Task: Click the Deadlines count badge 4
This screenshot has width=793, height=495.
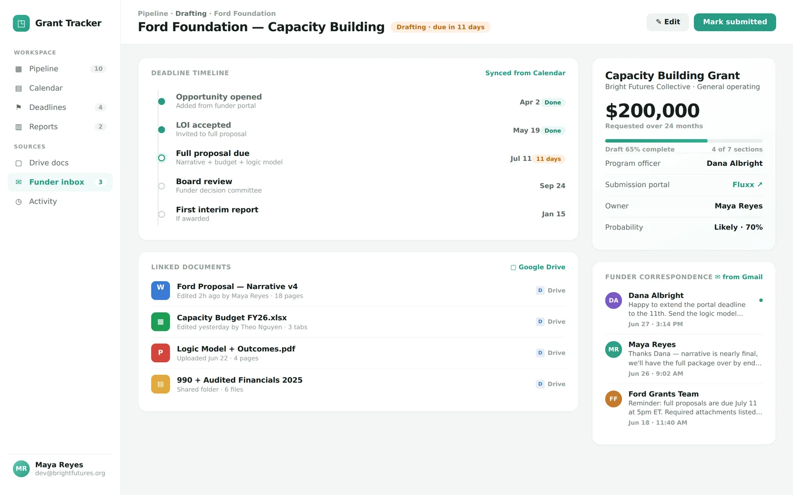Action: pos(101,107)
